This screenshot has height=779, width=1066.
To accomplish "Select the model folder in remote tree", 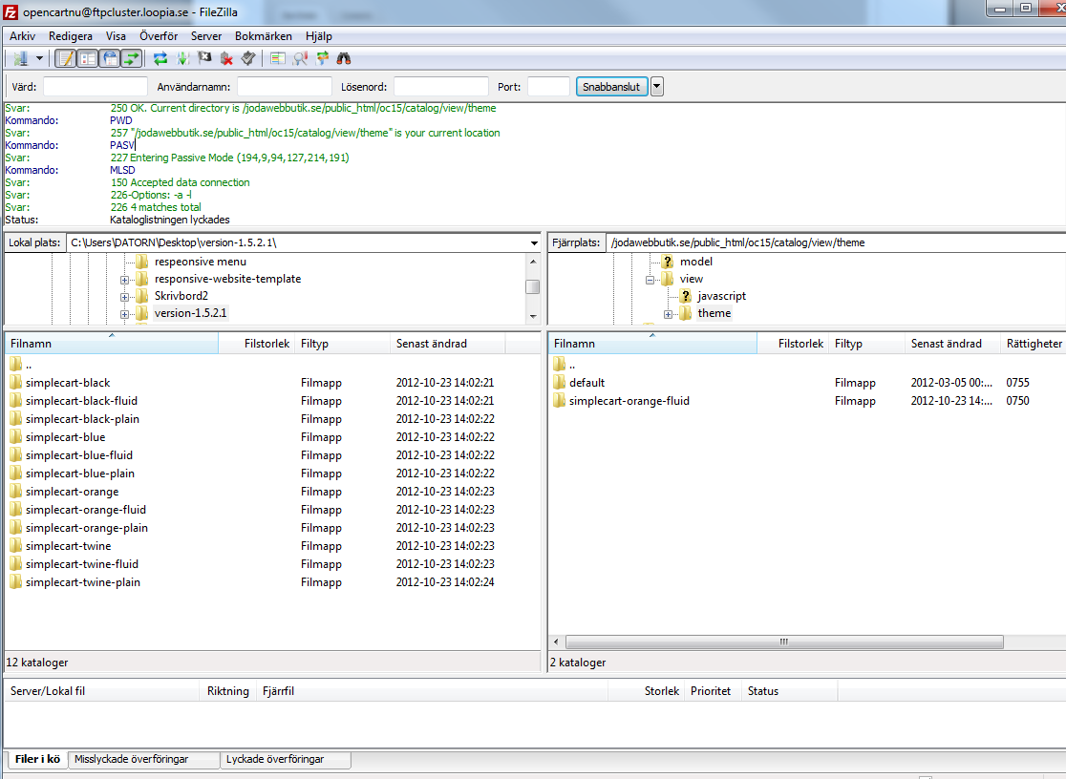I will tap(696, 262).
